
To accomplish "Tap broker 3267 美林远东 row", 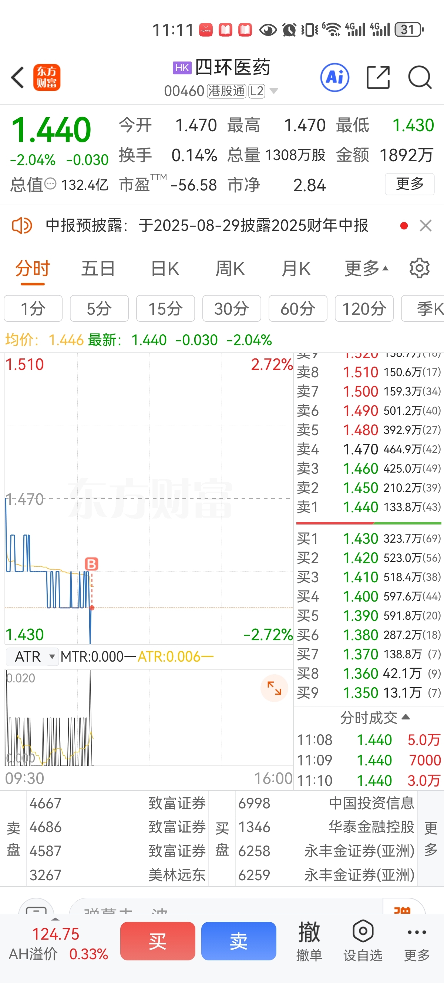I will point(118,875).
